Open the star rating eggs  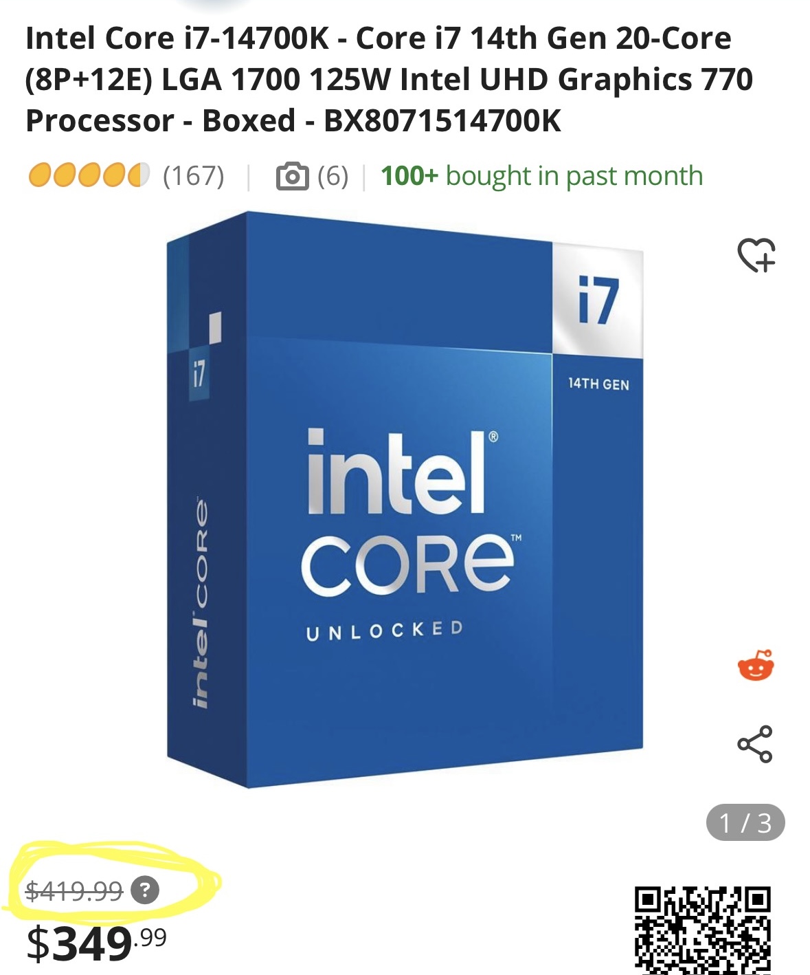coord(89,175)
